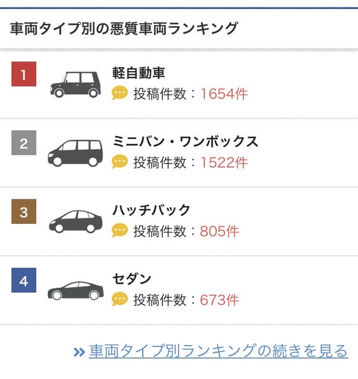
Task: Click the hatchback car silhouette icon
Action: [75, 221]
